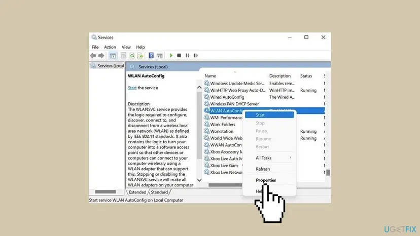Sort by the Description column header
The width and height of the screenshot is (420, 236).
280,76
